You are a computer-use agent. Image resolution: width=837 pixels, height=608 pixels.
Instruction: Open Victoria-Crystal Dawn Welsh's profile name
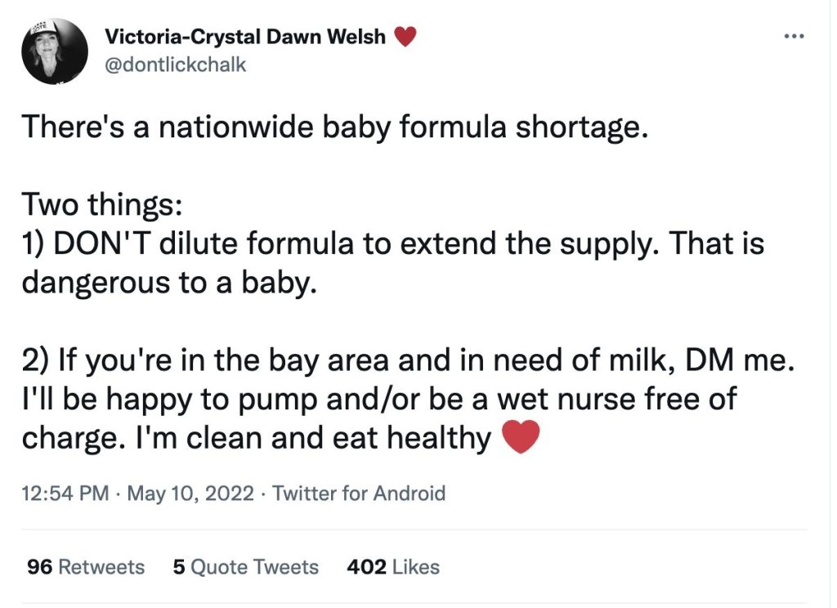(245, 37)
